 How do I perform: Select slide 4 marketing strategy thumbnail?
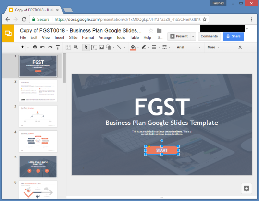tap(38, 142)
